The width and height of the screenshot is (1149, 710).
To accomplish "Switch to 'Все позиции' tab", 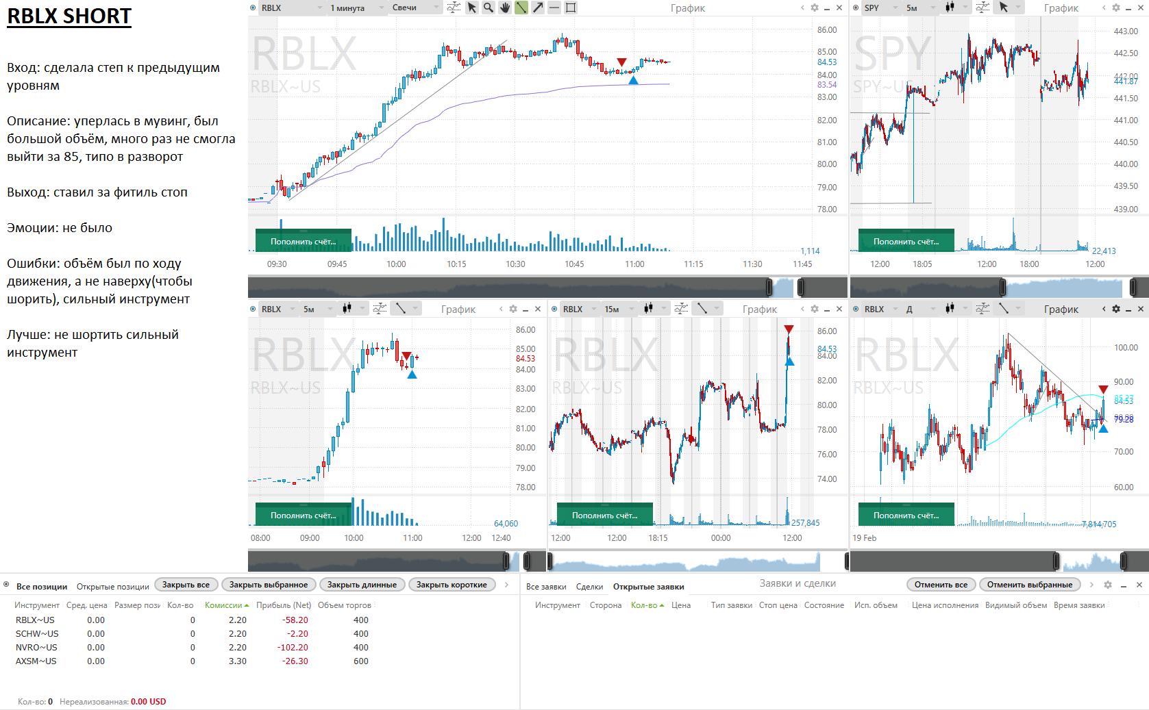I will (x=42, y=587).
